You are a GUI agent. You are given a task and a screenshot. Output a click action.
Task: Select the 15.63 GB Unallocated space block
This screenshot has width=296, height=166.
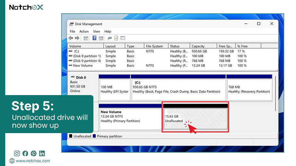point(196,116)
